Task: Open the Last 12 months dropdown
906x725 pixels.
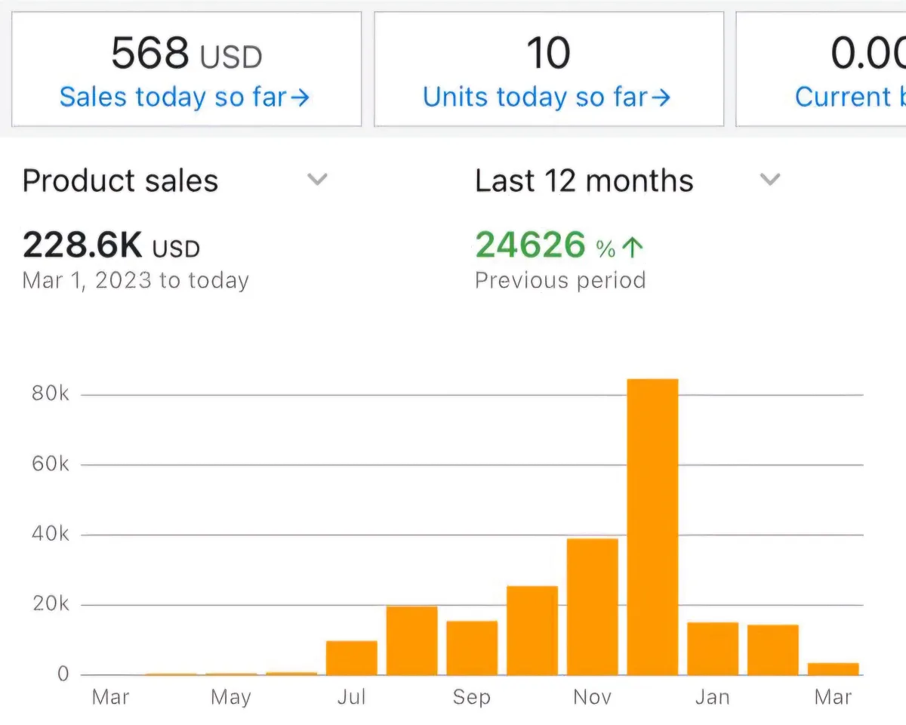Action: [769, 180]
